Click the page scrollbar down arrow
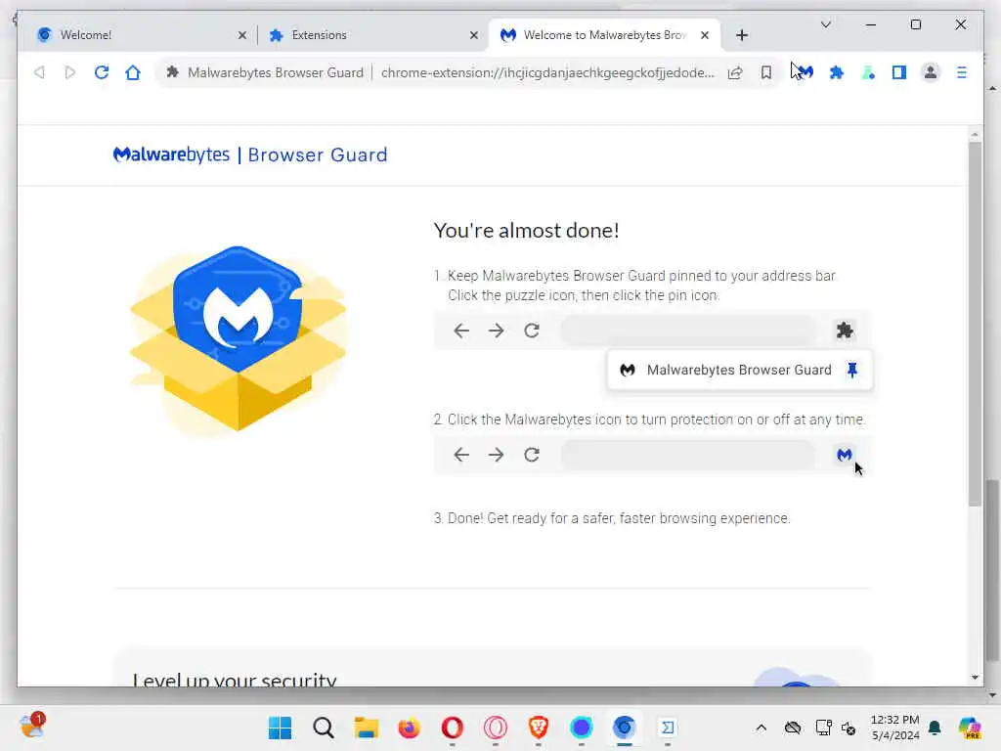Image resolution: width=1001 pixels, height=751 pixels. pos(975,678)
